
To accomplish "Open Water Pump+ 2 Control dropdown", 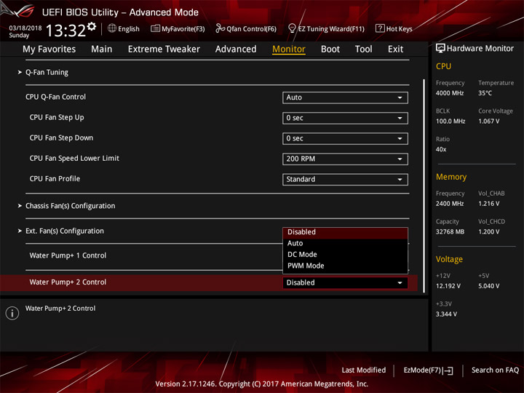I will tap(345, 282).
